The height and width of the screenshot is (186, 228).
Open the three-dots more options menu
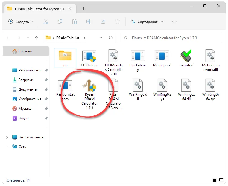(174, 22)
